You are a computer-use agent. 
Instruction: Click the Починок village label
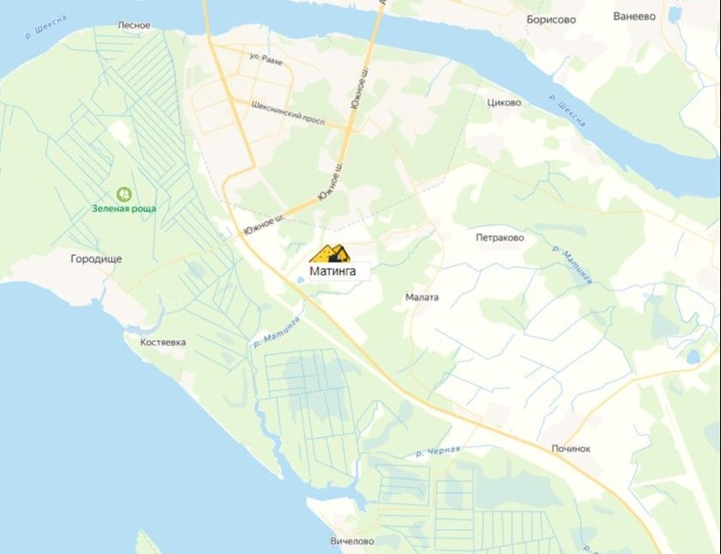pyautogui.click(x=571, y=448)
